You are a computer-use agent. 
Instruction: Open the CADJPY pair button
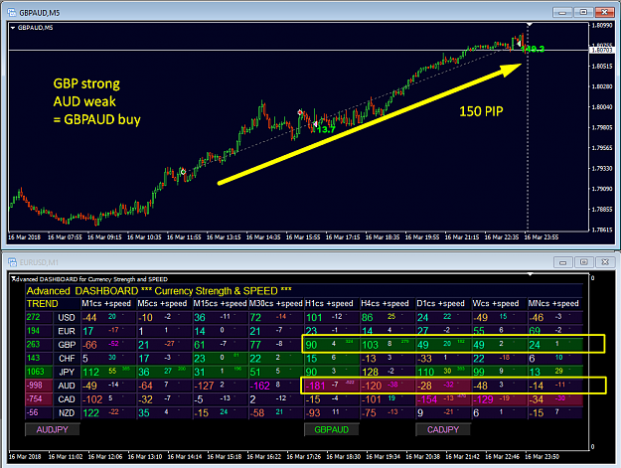(x=443, y=429)
